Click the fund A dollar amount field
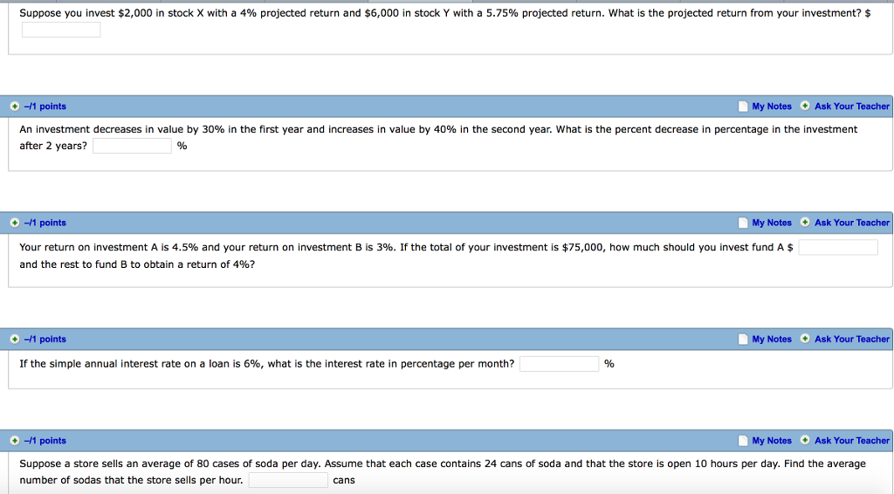This screenshot has height=494, width=894. click(x=838, y=248)
